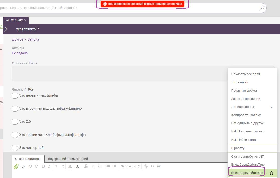Image resolution: width=280 pixels, height=178 pixels.
Task: Click the 'Не задано' assets link
Action: [20, 53]
